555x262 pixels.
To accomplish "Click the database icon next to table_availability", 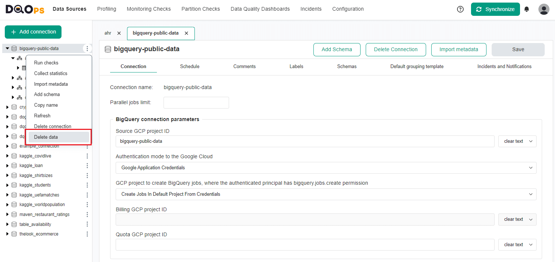I will 14,224.
